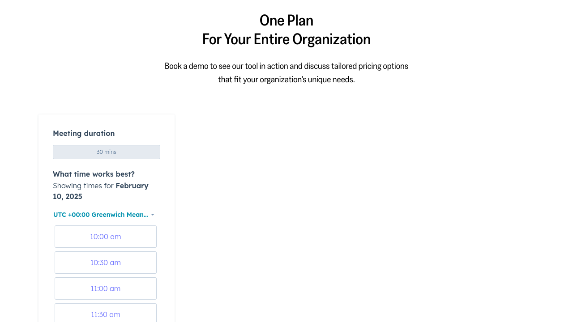Click the bold "10, 2025" date text
Image resolution: width=573 pixels, height=322 pixels.
68,196
